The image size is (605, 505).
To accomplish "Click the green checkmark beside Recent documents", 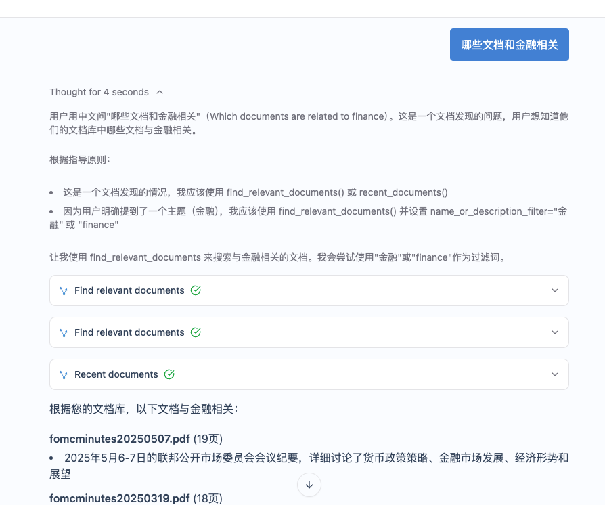I will 169,374.
